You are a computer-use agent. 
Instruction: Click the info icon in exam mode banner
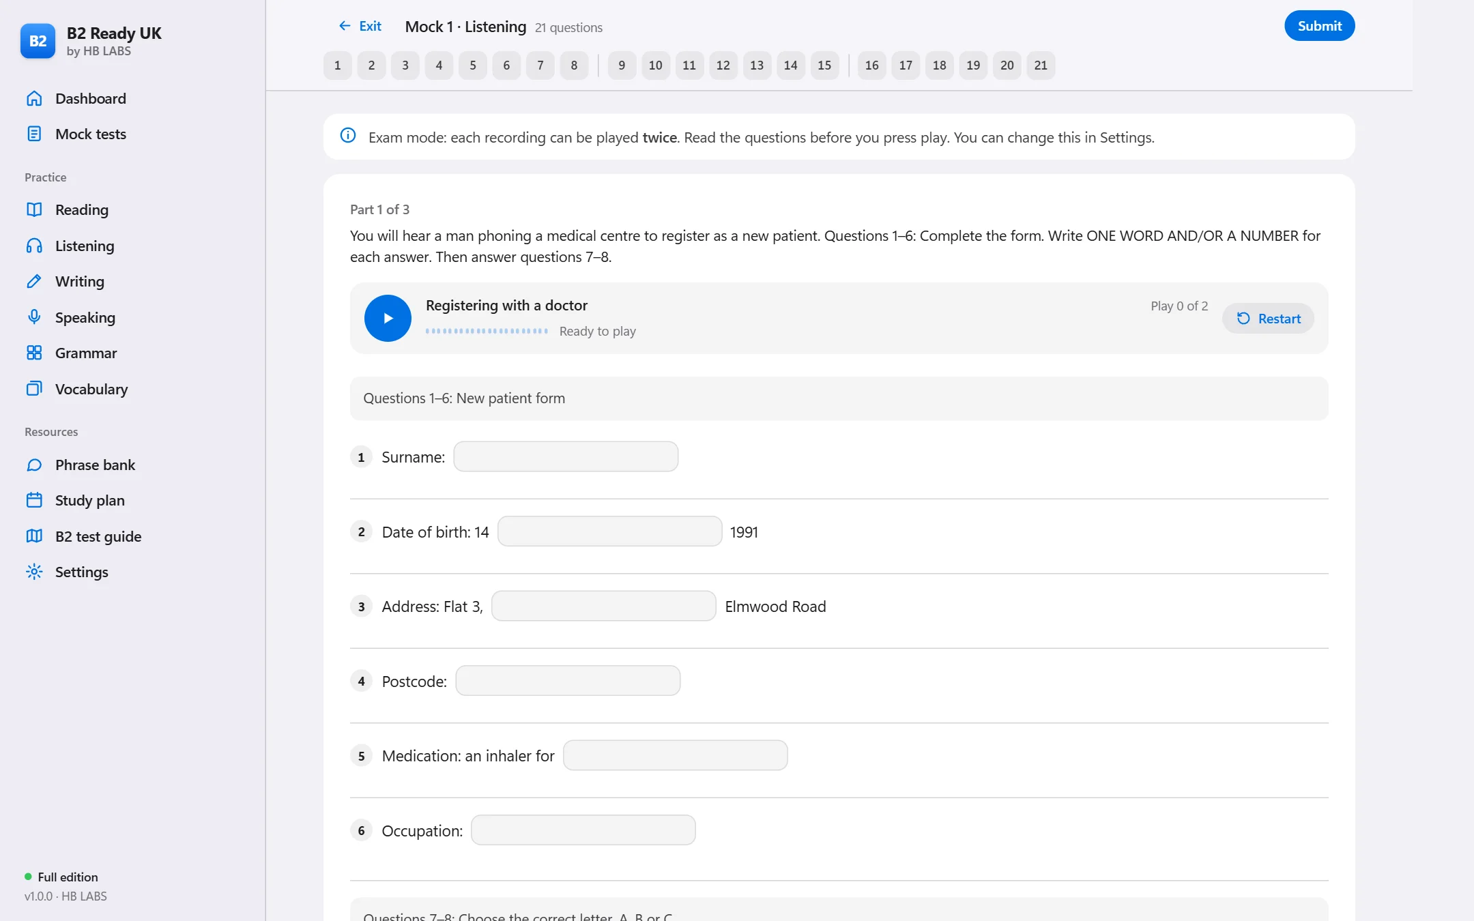point(348,136)
